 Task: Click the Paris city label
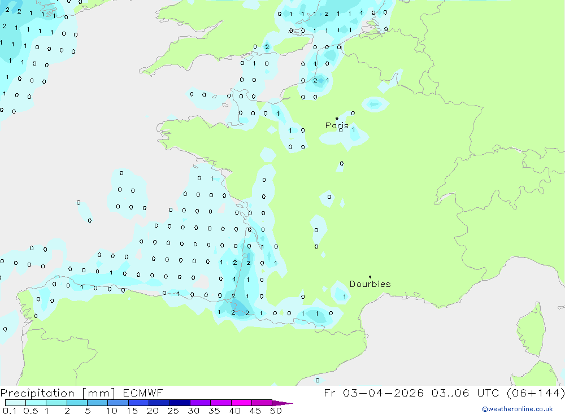[x=337, y=125]
